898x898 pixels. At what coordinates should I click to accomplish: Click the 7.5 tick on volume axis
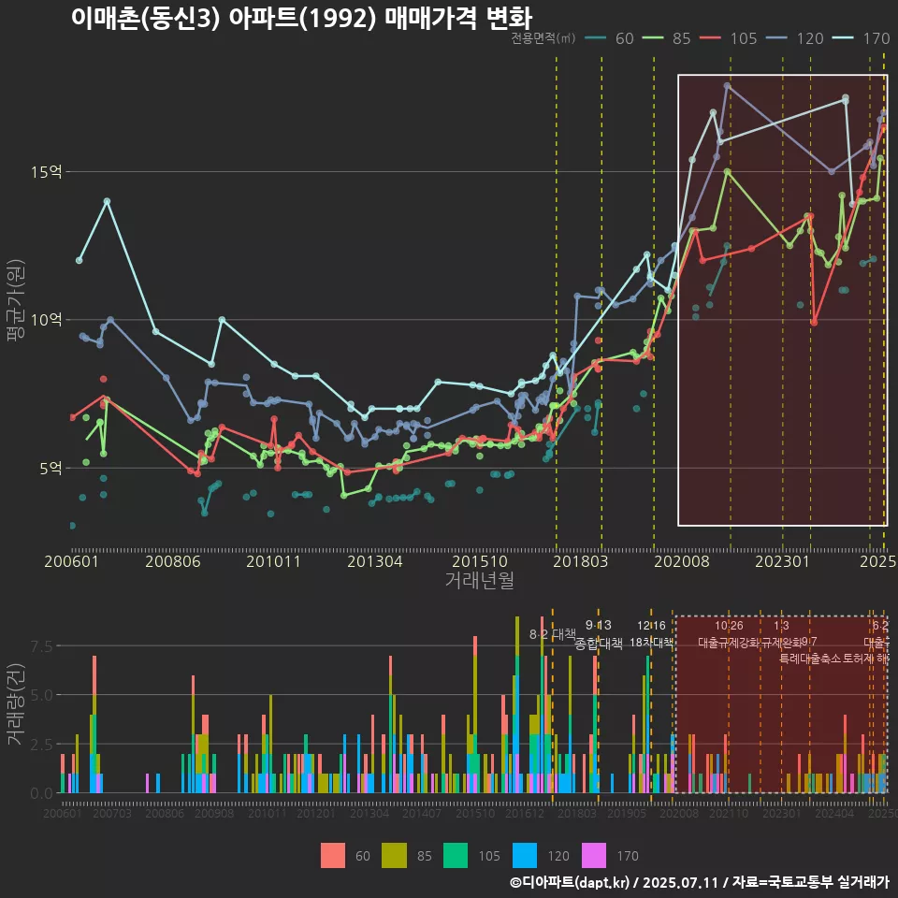click(41, 646)
